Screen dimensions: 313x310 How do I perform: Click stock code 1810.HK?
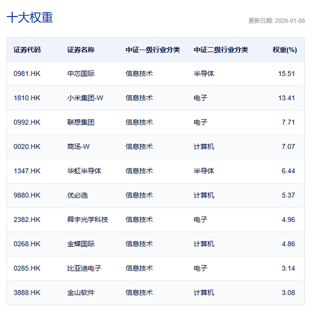point(27,98)
